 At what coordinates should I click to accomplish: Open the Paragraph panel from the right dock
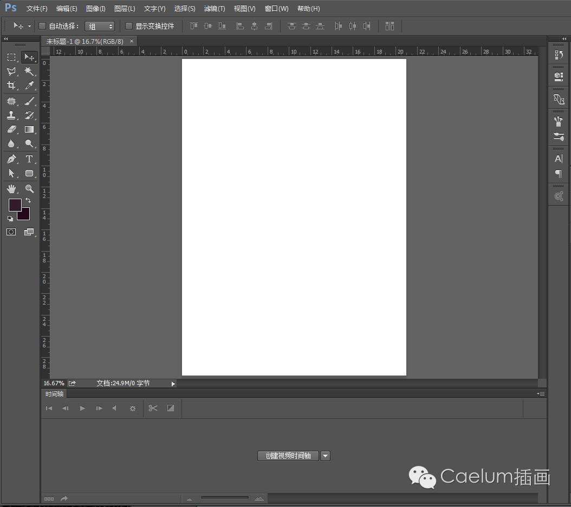[559, 174]
